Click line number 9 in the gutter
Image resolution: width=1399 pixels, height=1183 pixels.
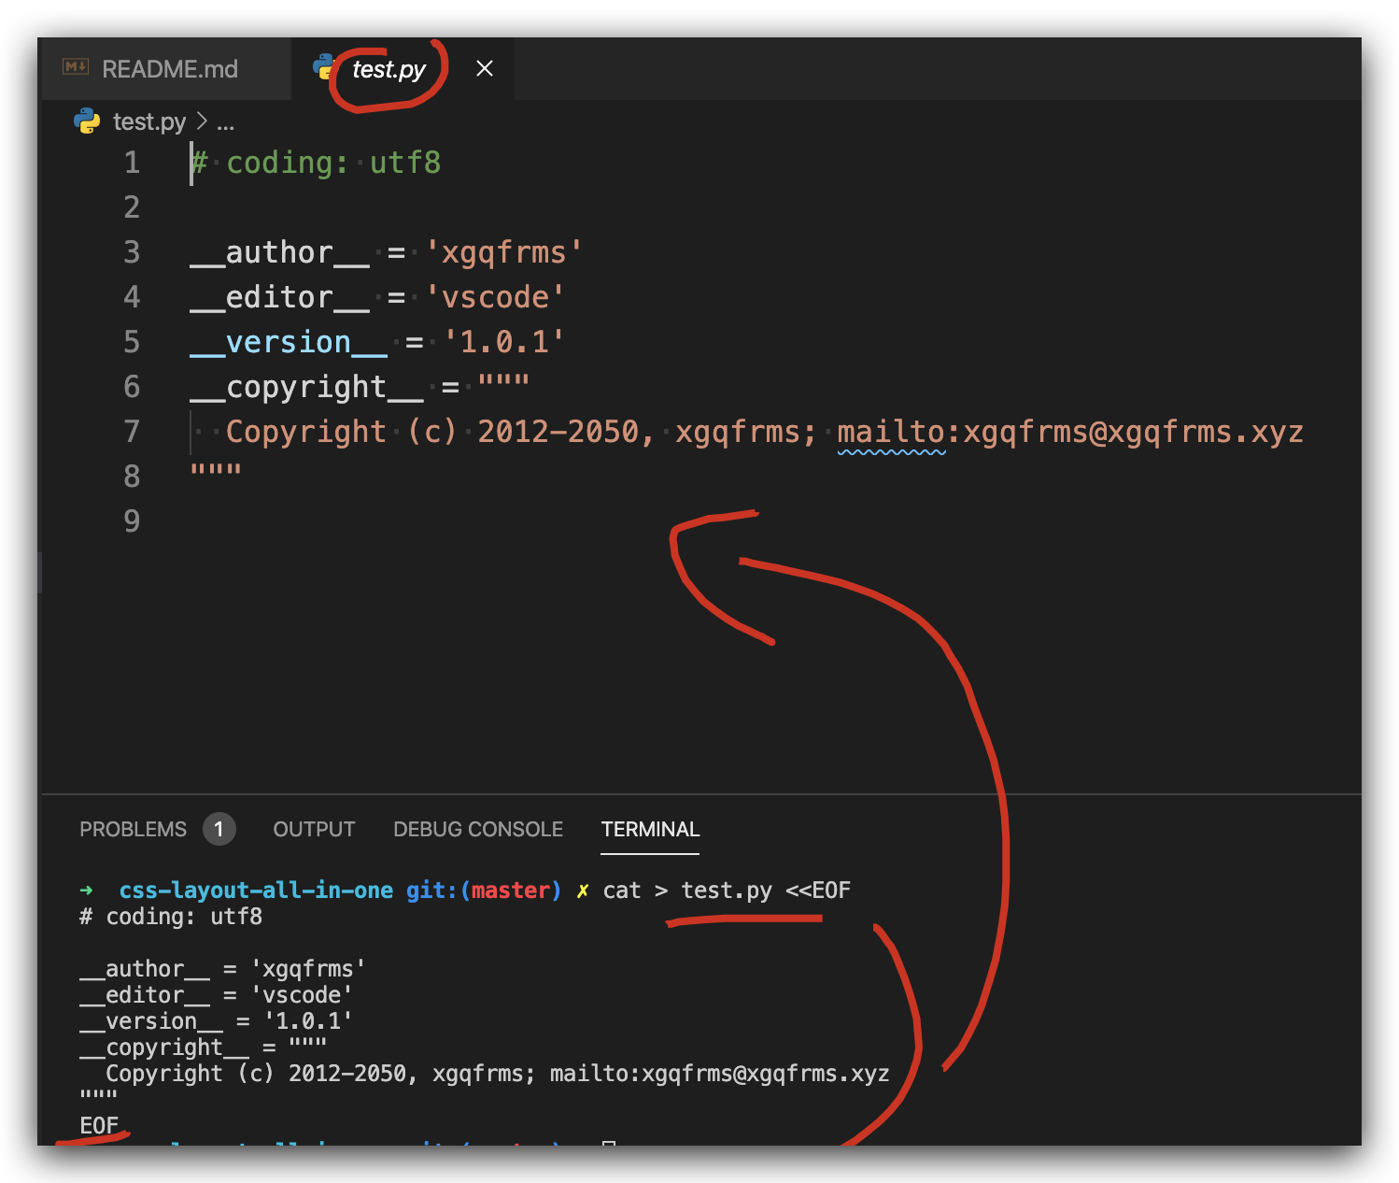tap(132, 521)
